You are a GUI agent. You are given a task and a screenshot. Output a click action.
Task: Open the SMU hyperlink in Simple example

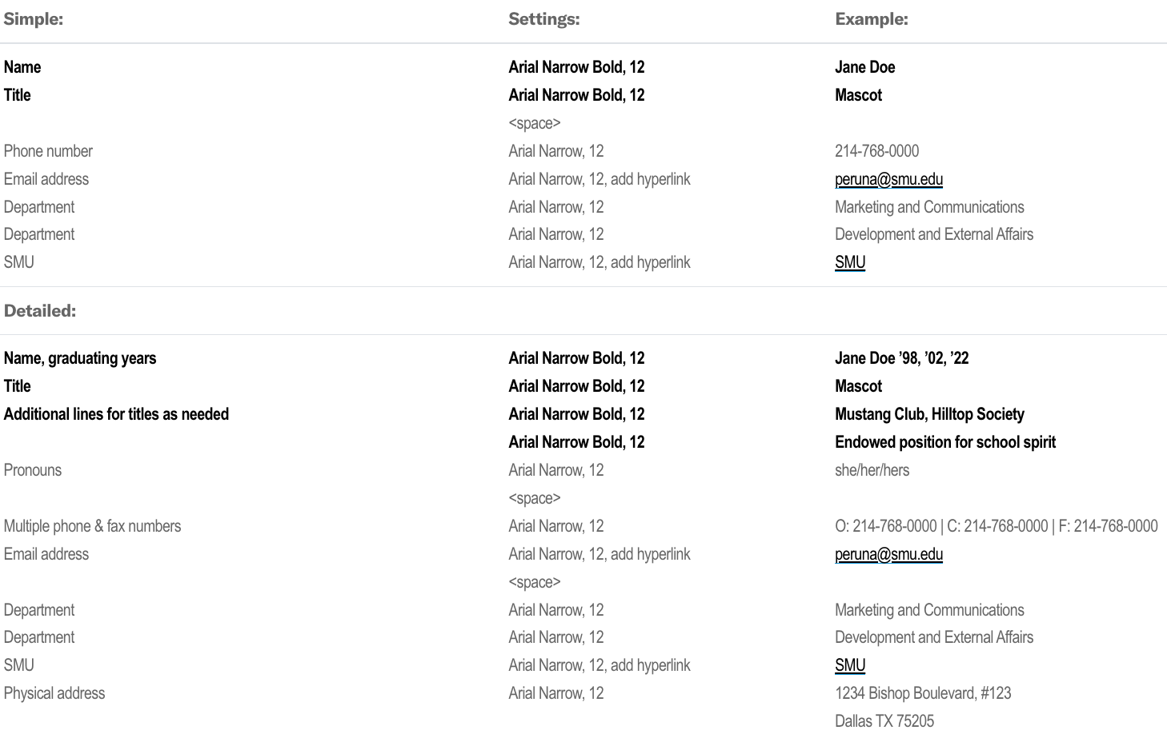pos(850,262)
